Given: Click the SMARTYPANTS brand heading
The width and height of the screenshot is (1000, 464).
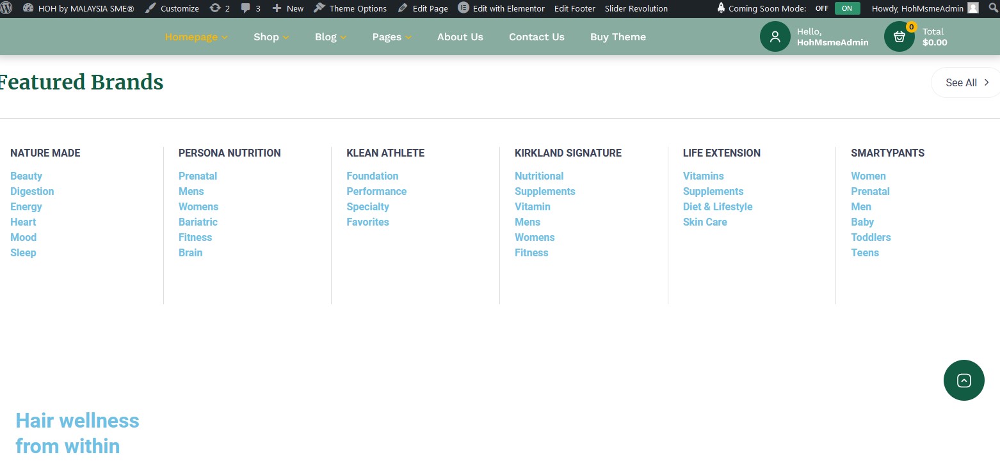Looking at the screenshot, I should (887, 153).
